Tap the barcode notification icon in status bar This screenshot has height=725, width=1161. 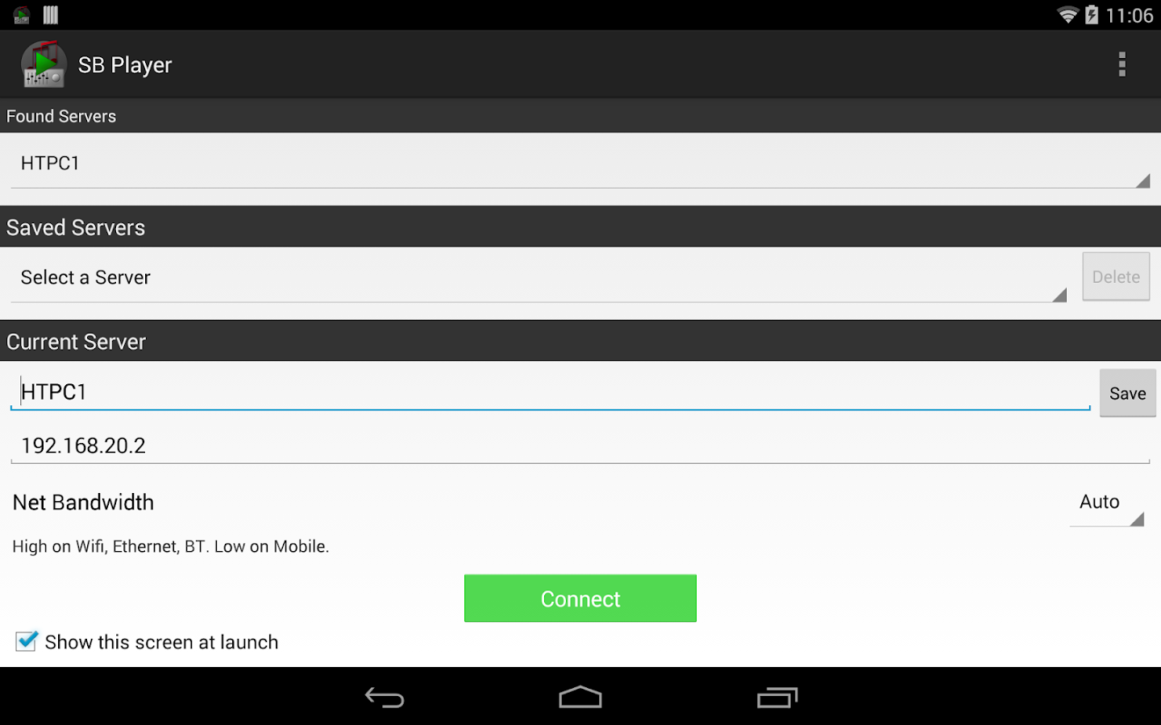coord(51,15)
